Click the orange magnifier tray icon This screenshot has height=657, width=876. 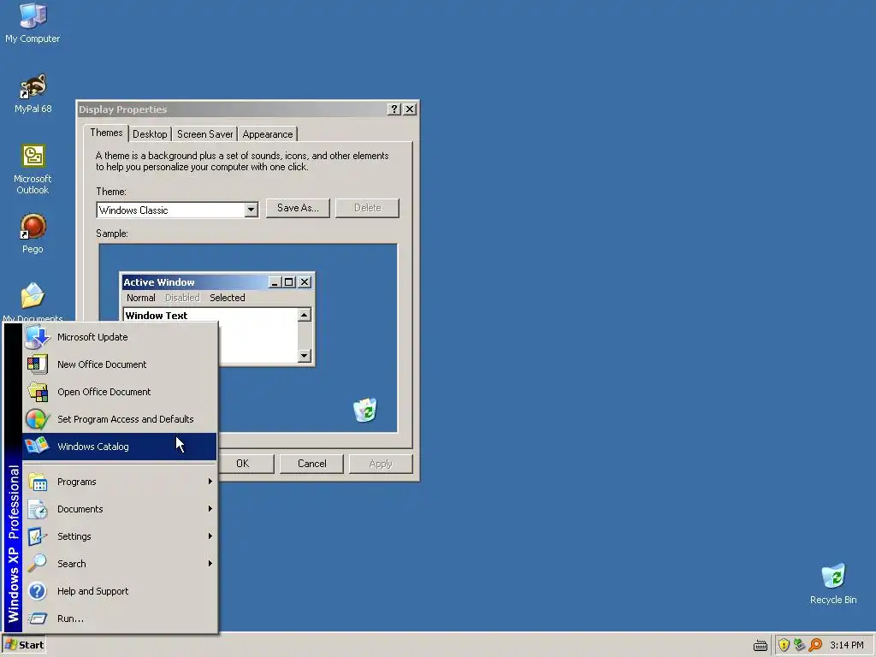point(815,645)
